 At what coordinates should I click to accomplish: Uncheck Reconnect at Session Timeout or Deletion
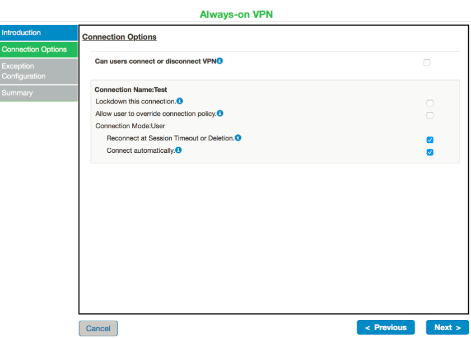pyautogui.click(x=430, y=140)
